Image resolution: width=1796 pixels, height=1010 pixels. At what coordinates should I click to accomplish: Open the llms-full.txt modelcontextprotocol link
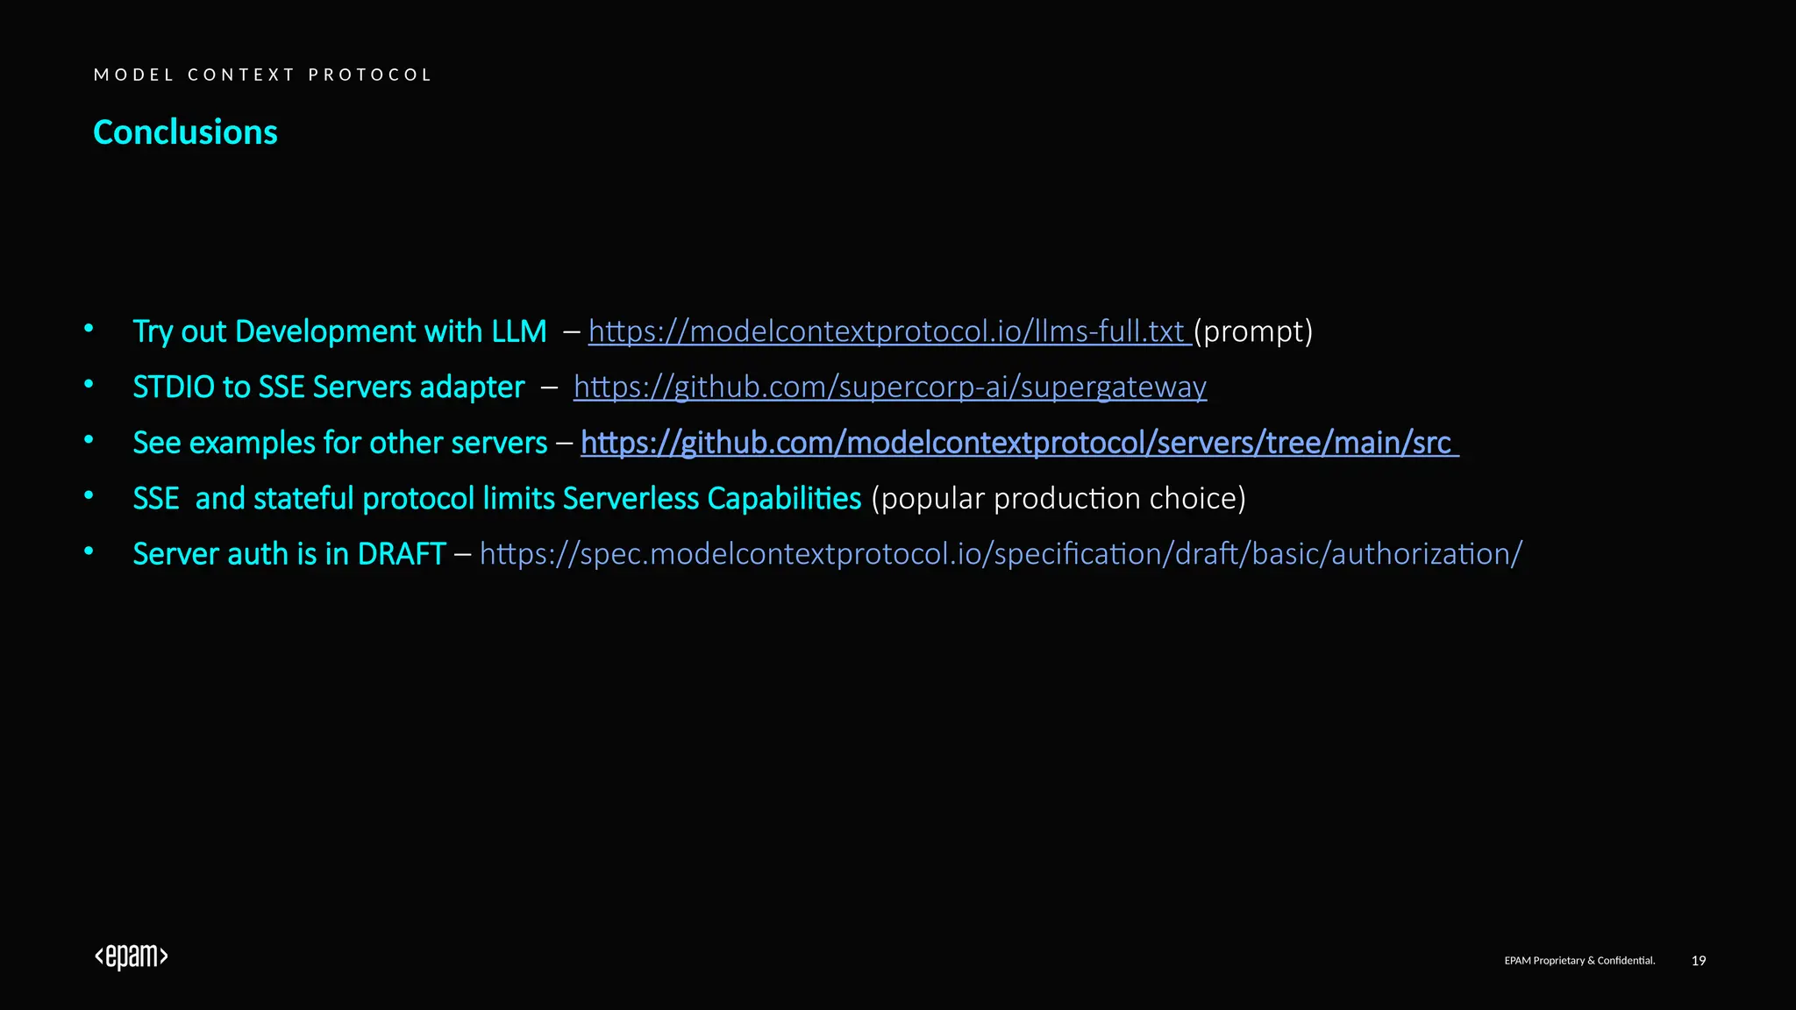(887, 331)
